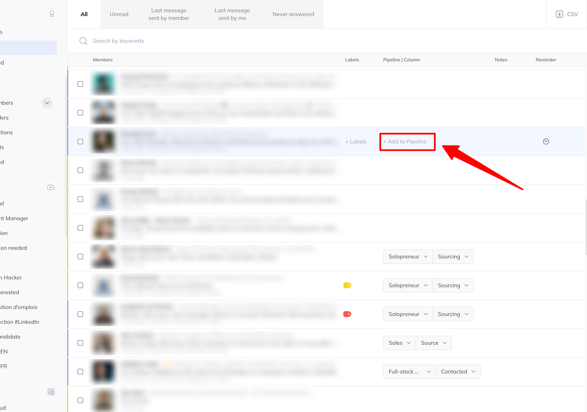
Task: Click + Labels in the highlighted row
Action: (x=356, y=141)
